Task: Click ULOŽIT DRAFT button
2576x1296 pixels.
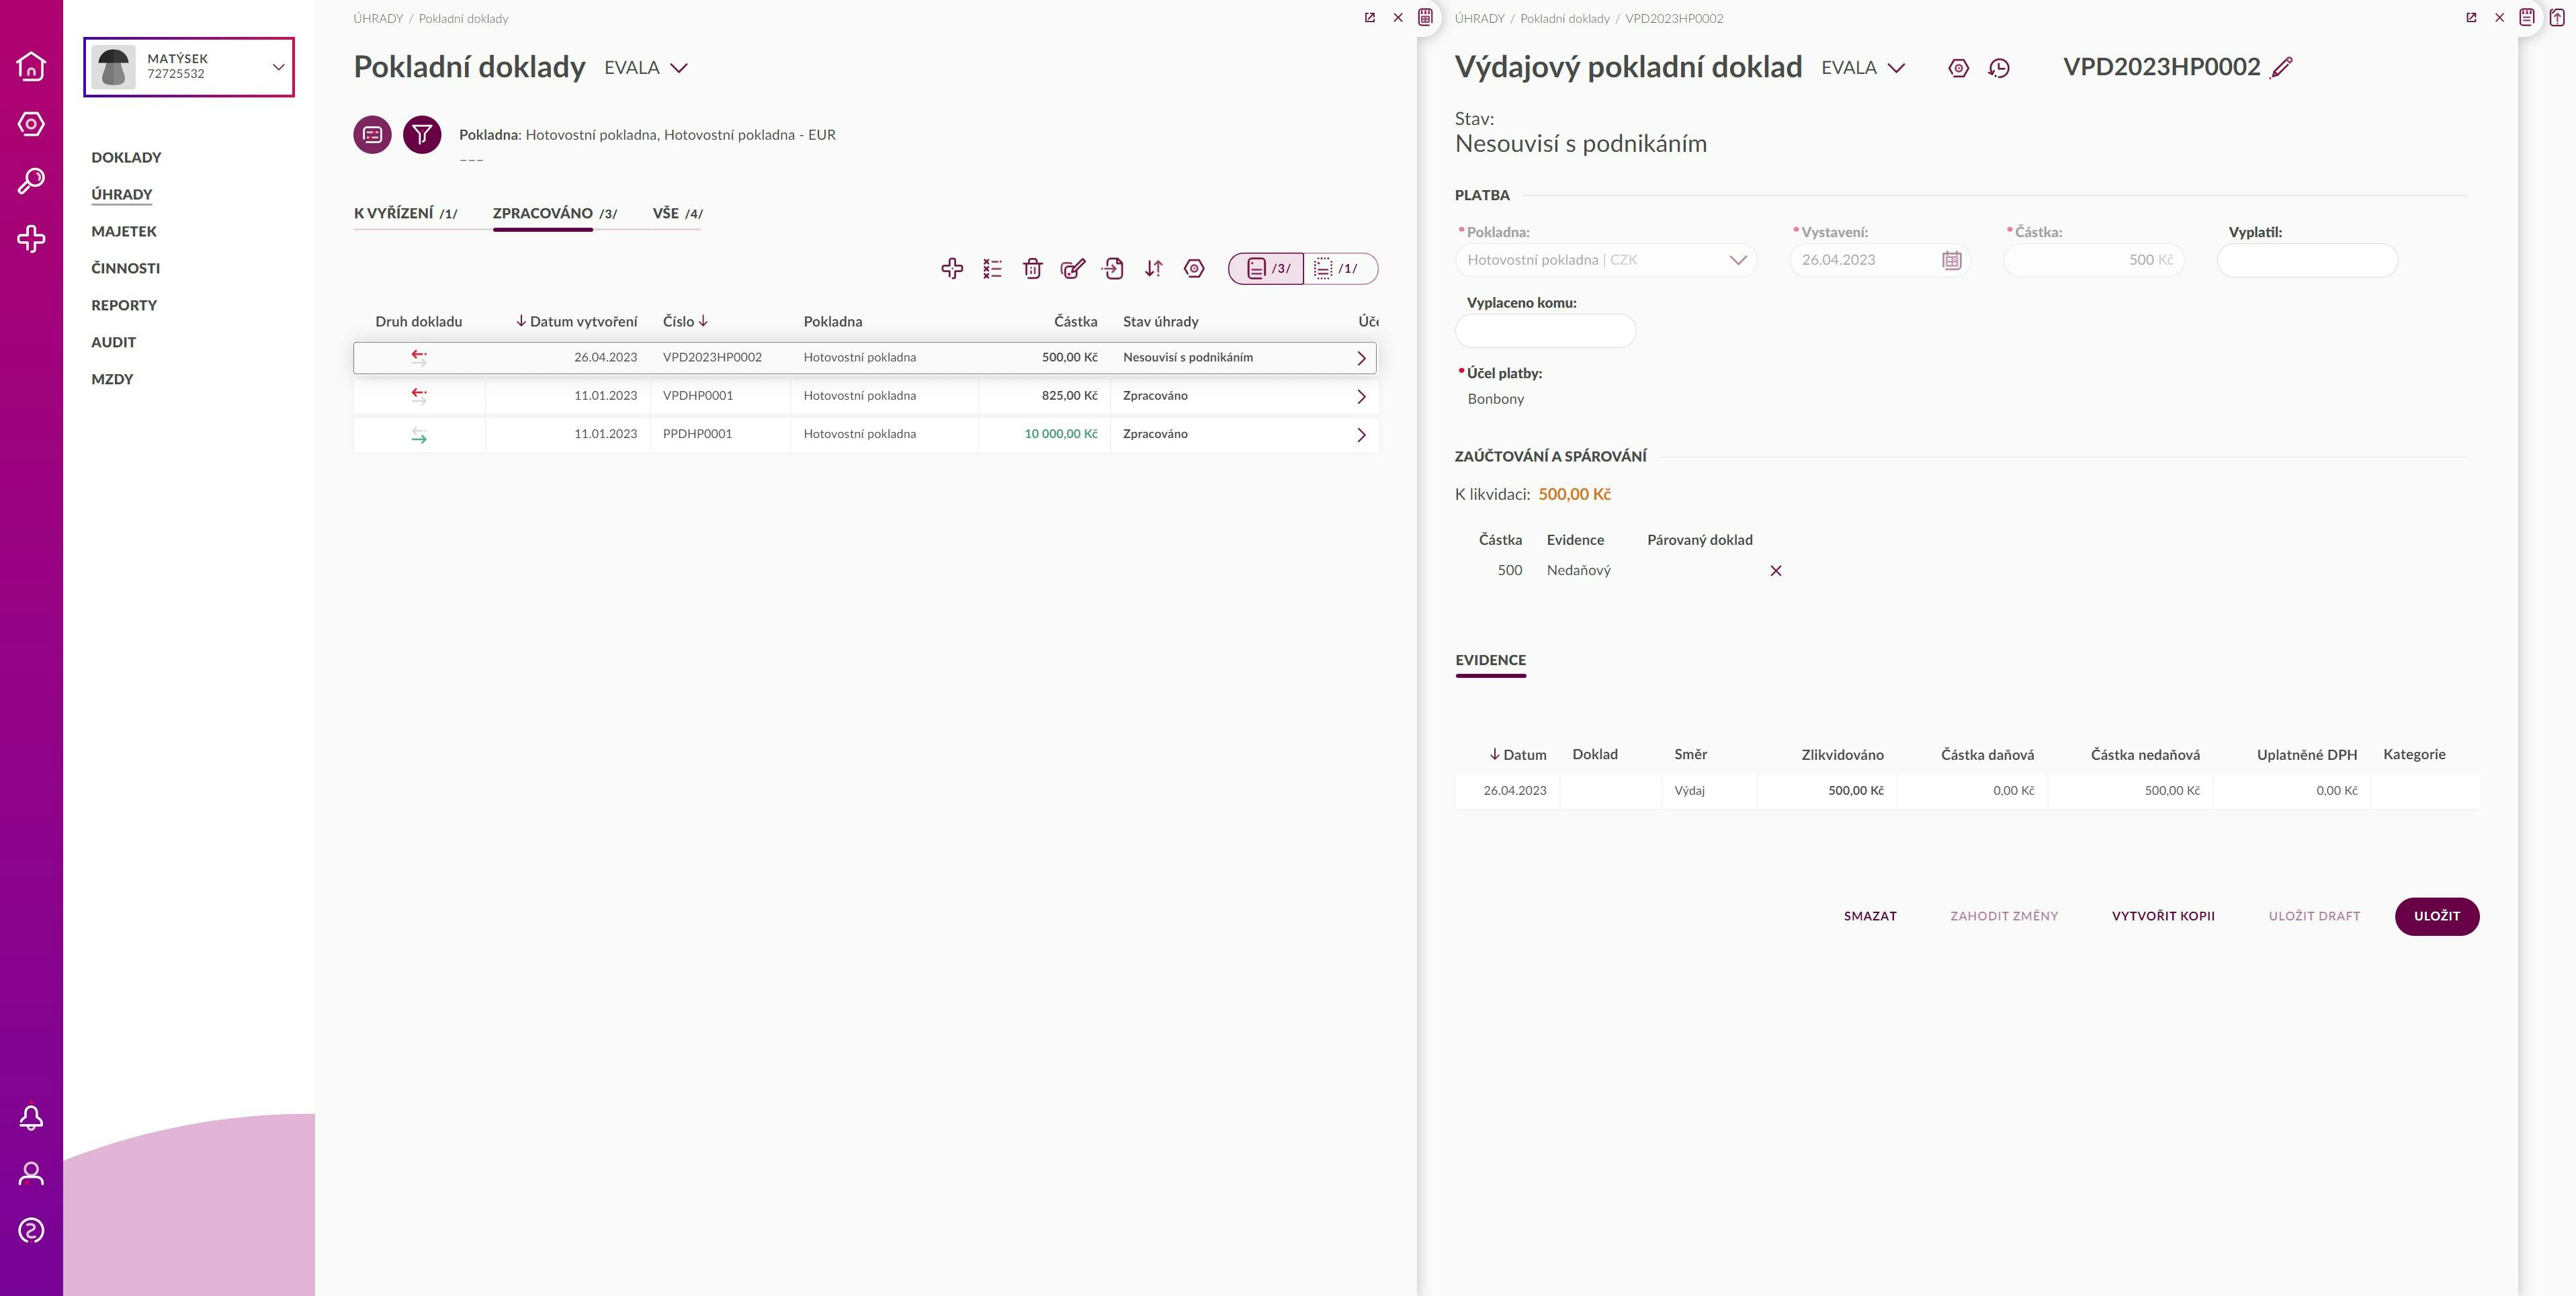Action: tap(2314, 917)
